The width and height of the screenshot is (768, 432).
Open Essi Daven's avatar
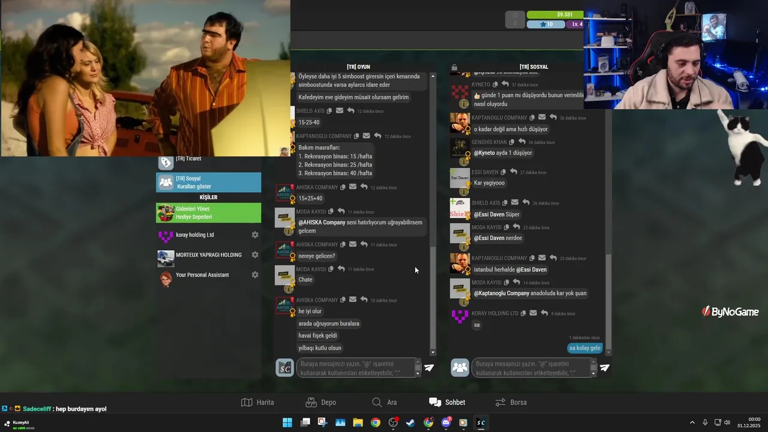pos(460,178)
